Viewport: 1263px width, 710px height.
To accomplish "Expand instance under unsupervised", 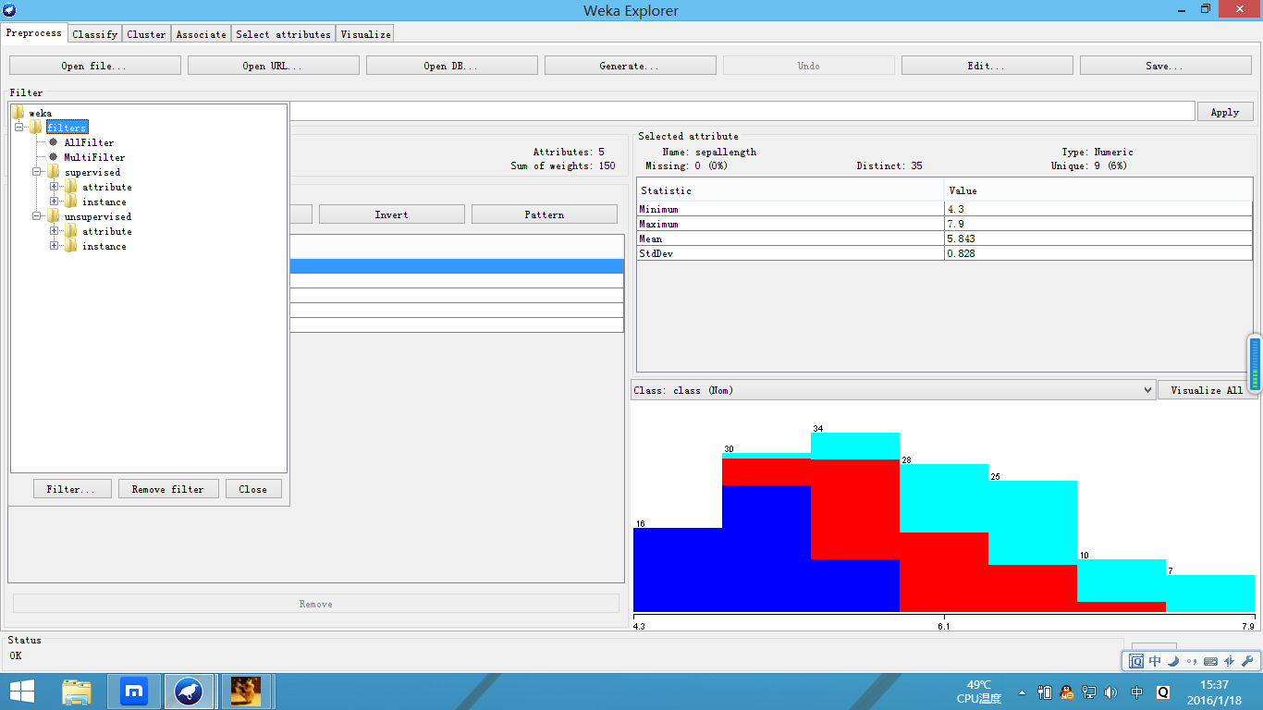I will click(x=55, y=246).
